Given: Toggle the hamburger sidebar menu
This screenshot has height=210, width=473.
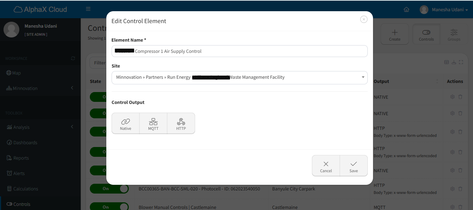Looking at the screenshot, I should (88, 9).
